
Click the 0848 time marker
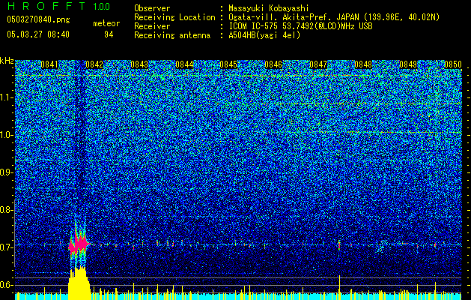(363, 64)
